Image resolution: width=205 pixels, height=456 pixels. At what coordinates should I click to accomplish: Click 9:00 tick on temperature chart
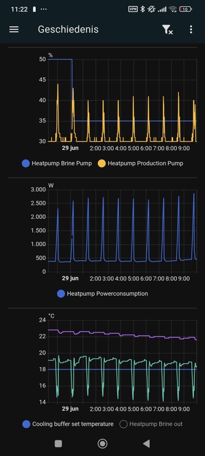click(184, 409)
